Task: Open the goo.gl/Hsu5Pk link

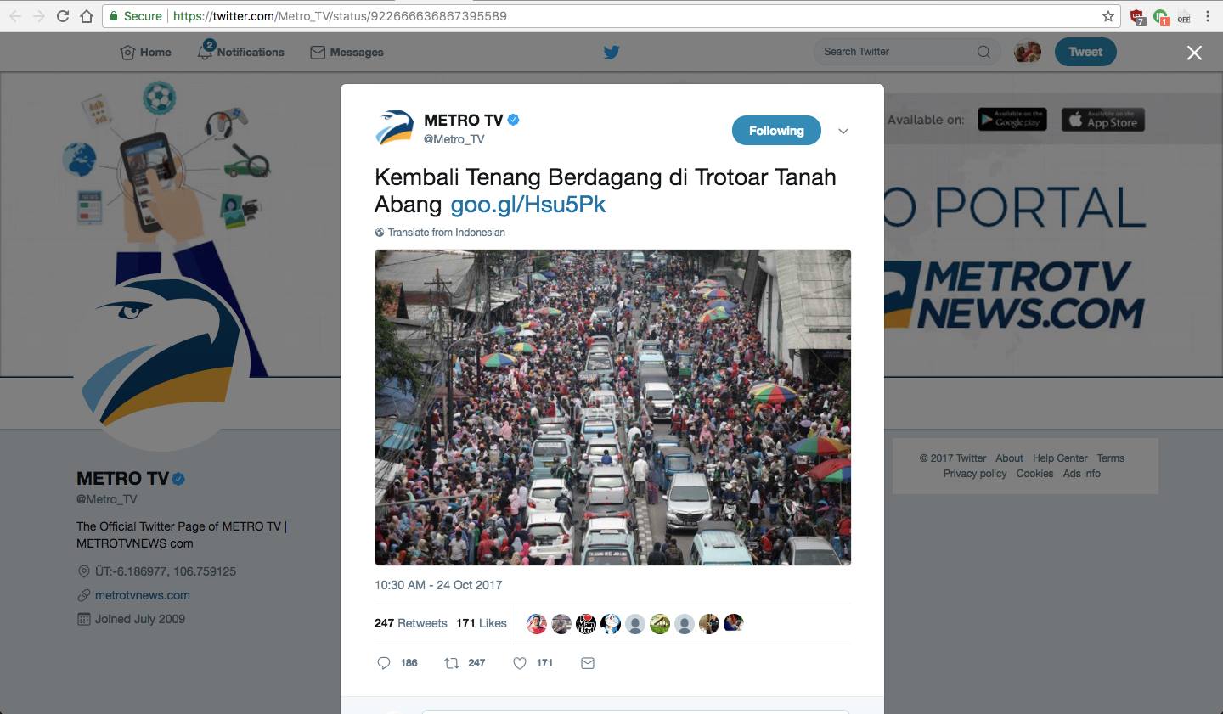Action: 528,205
